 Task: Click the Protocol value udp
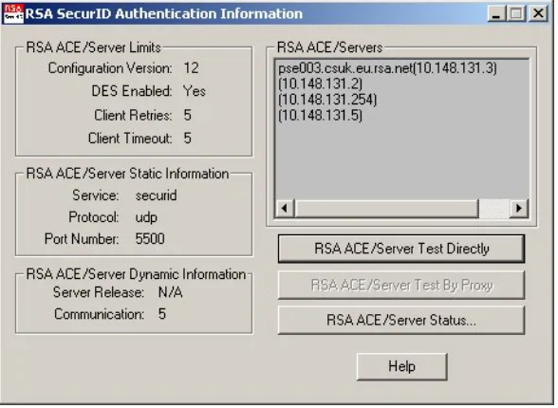[146, 217]
